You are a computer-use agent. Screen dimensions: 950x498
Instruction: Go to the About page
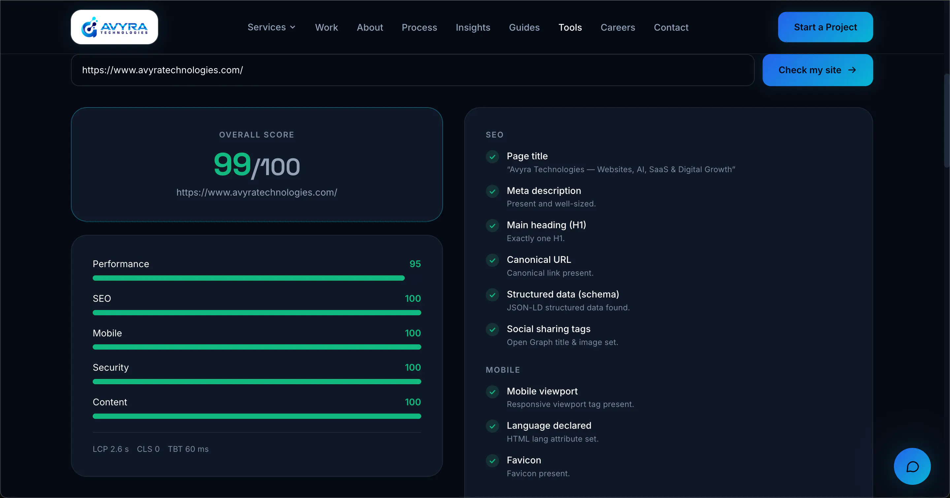pyautogui.click(x=370, y=27)
